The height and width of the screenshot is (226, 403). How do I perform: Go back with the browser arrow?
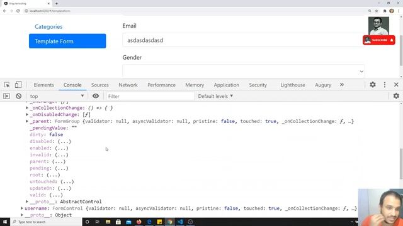4,11
